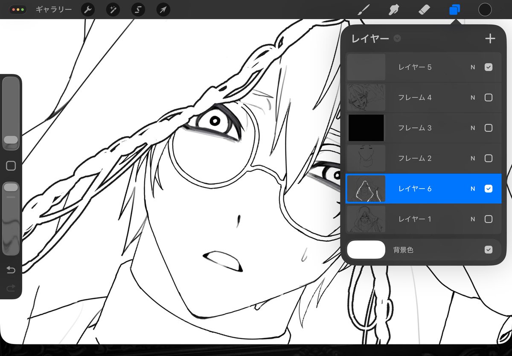Show フレーム 2 via its checkbox
This screenshot has width=512, height=356.
[x=489, y=158]
